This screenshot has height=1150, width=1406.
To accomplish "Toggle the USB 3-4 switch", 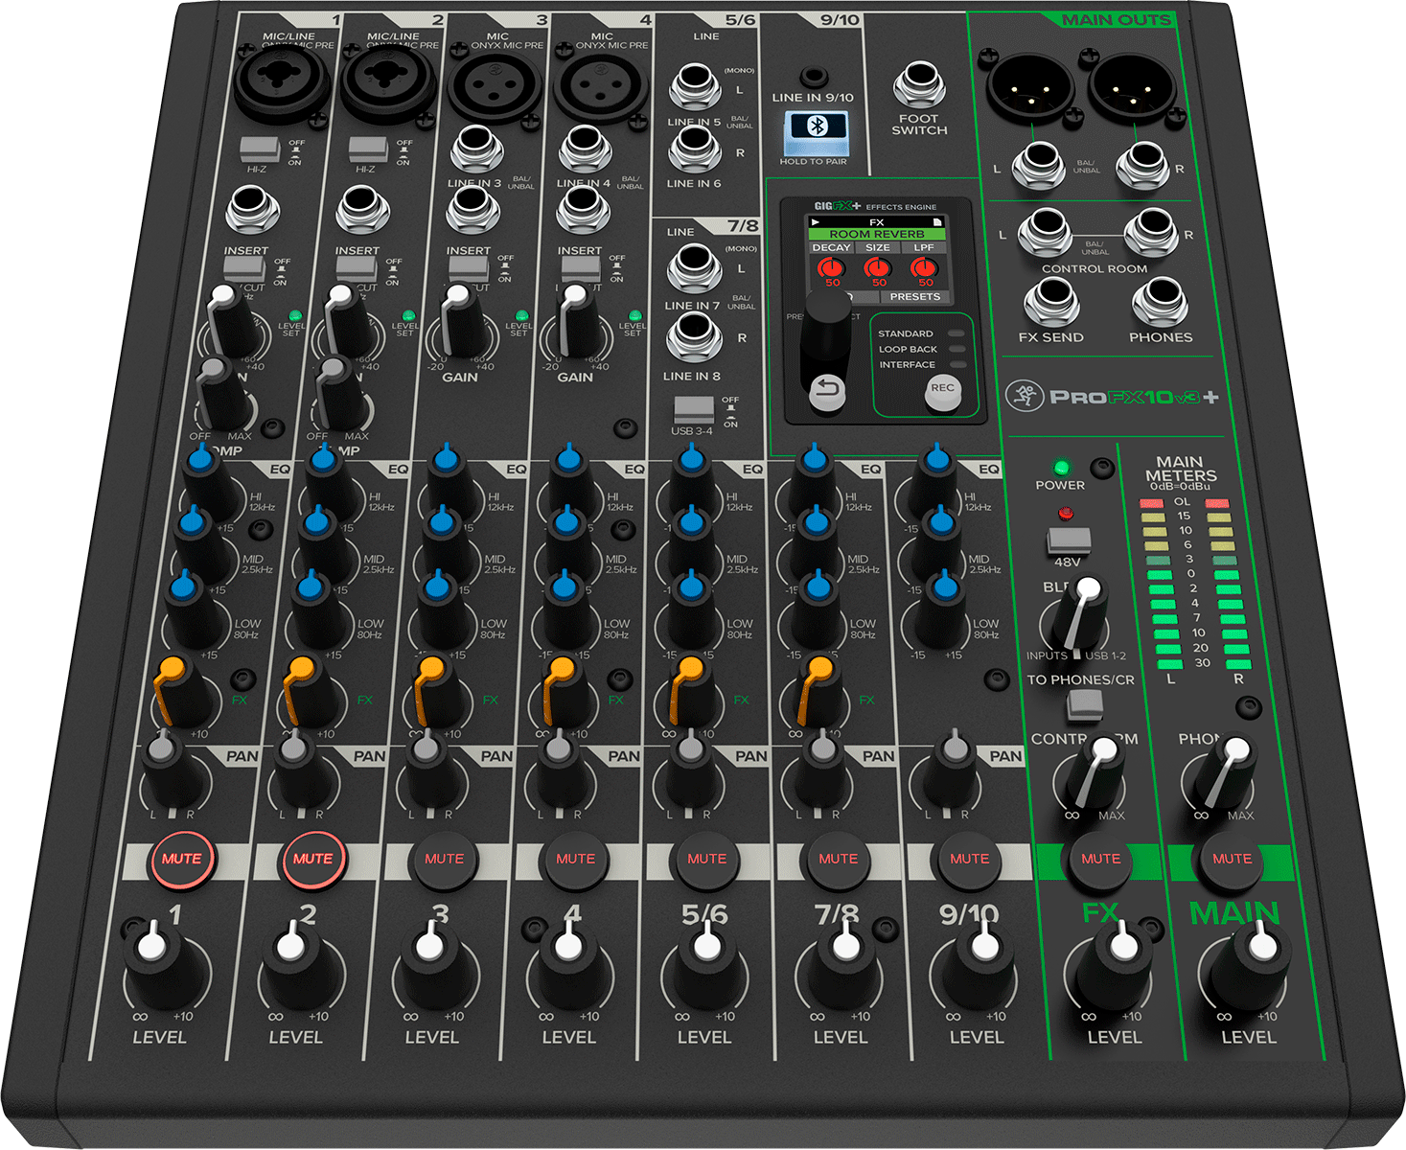I will click(x=693, y=409).
